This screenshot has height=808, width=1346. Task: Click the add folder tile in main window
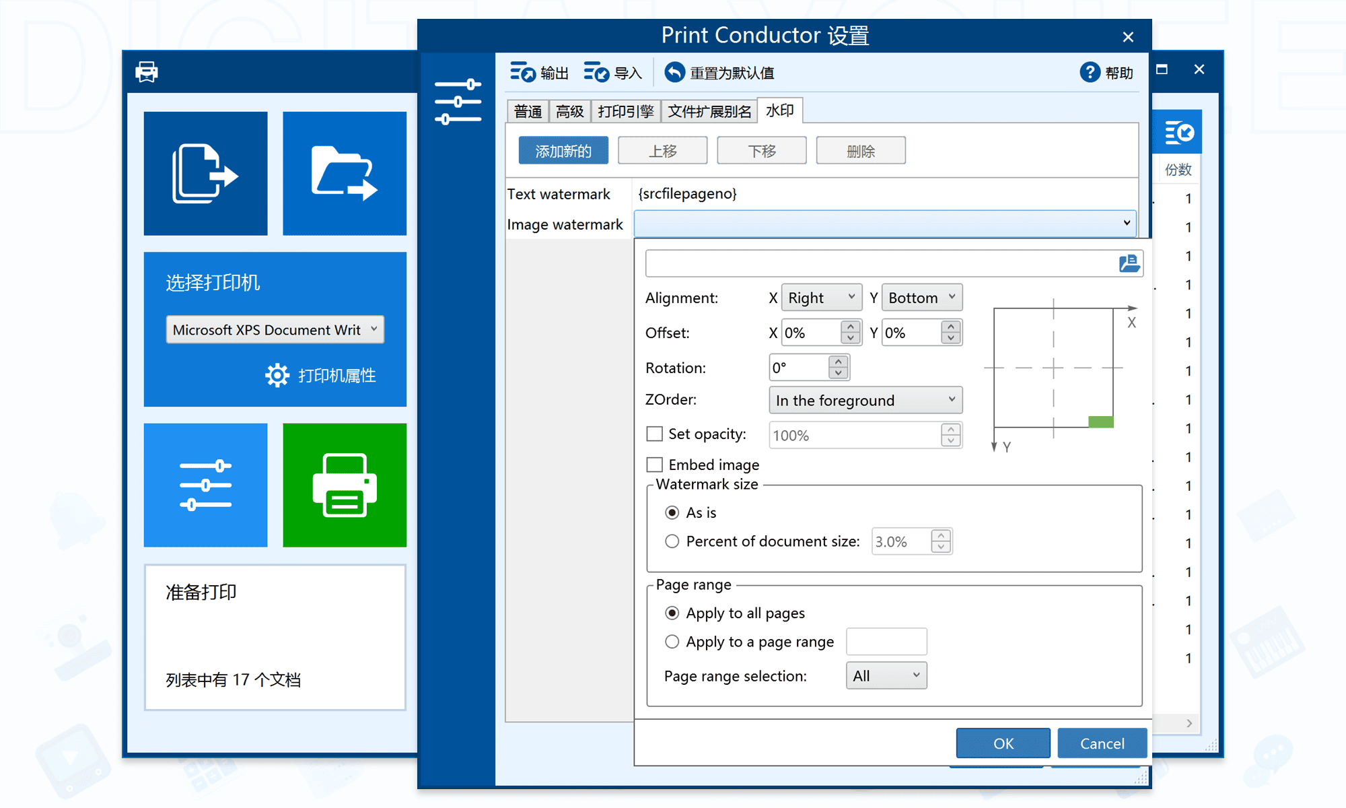pyautogui.click(x=345, y=174)
